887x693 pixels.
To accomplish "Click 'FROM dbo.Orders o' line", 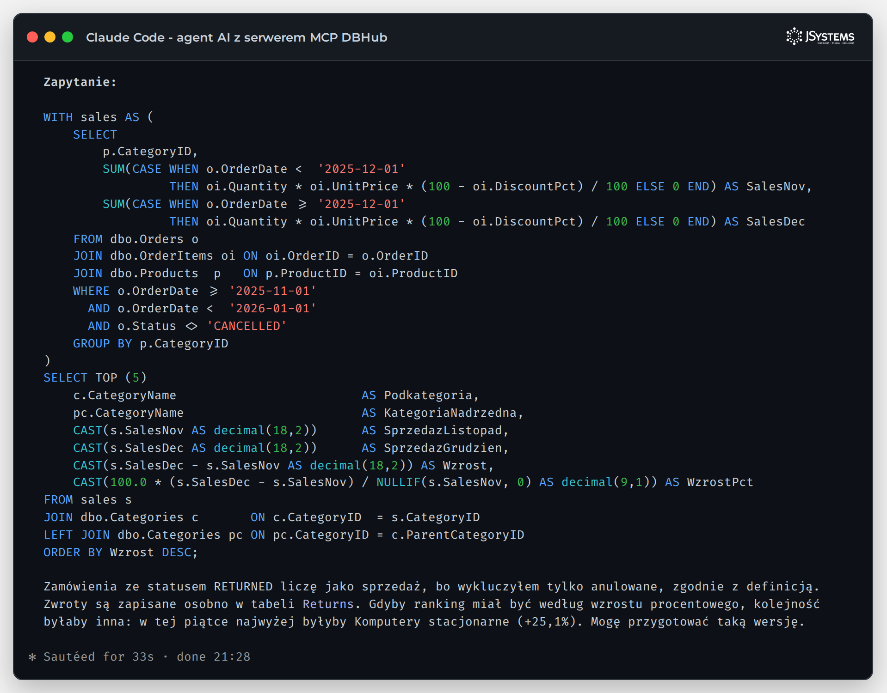I will (136, 239).
